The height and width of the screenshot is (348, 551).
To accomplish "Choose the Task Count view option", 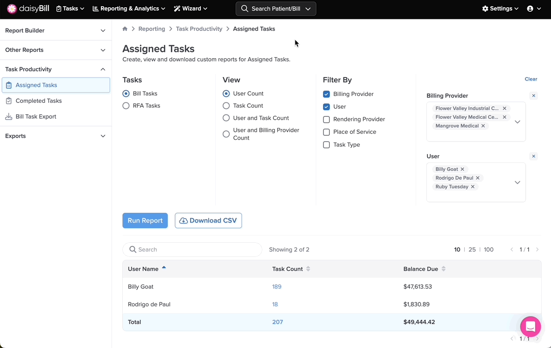I will point(226,106).
